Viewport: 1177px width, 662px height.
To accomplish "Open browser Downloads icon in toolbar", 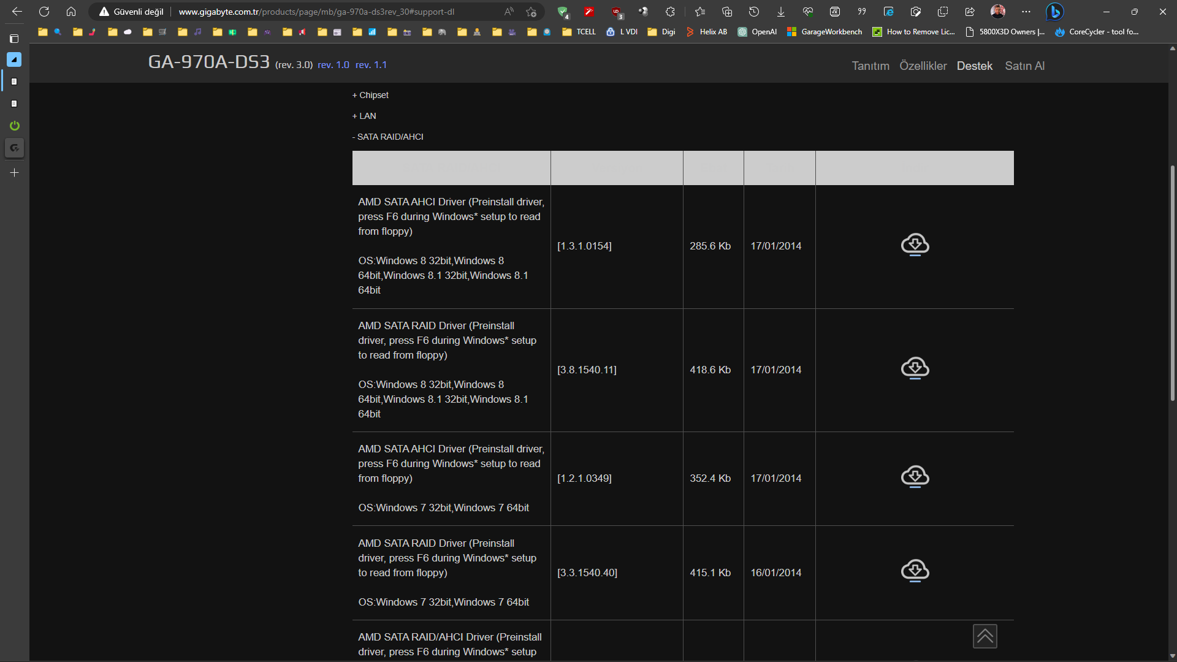I will click(780, 12).
